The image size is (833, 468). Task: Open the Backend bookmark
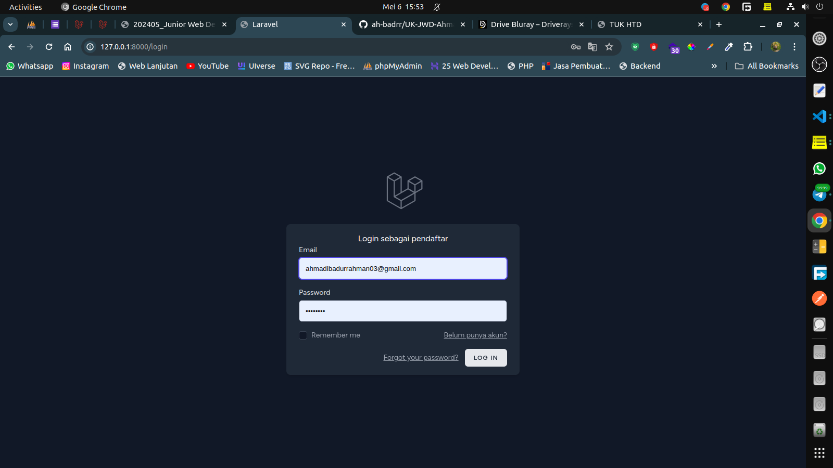(640, 66)
